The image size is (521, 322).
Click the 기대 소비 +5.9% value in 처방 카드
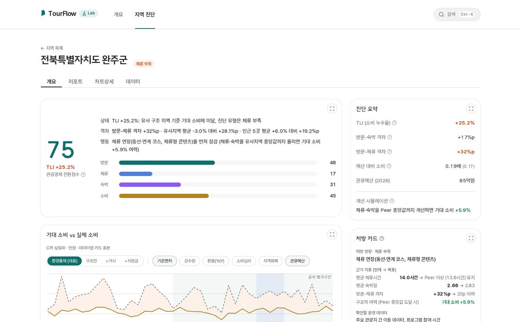(x=458, y=302)
